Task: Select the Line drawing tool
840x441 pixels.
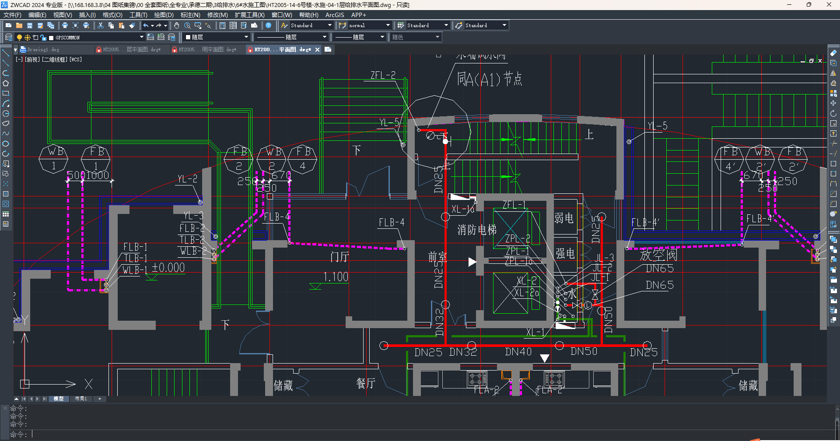Action: click(6, 53)
